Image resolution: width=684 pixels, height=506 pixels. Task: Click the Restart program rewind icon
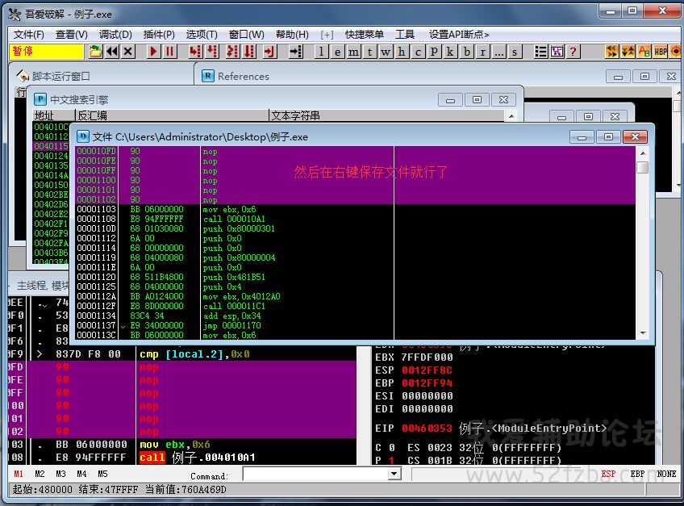point(112,52)
